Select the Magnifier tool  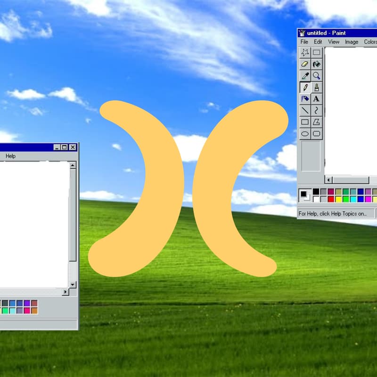coord(316,76)
